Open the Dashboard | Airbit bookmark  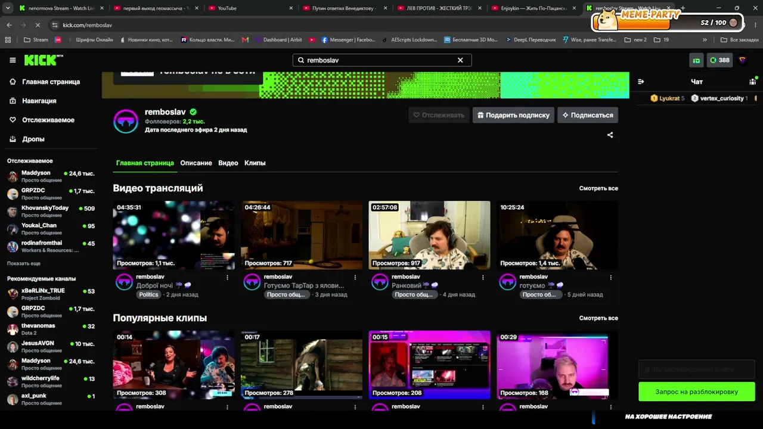[278, 40]
